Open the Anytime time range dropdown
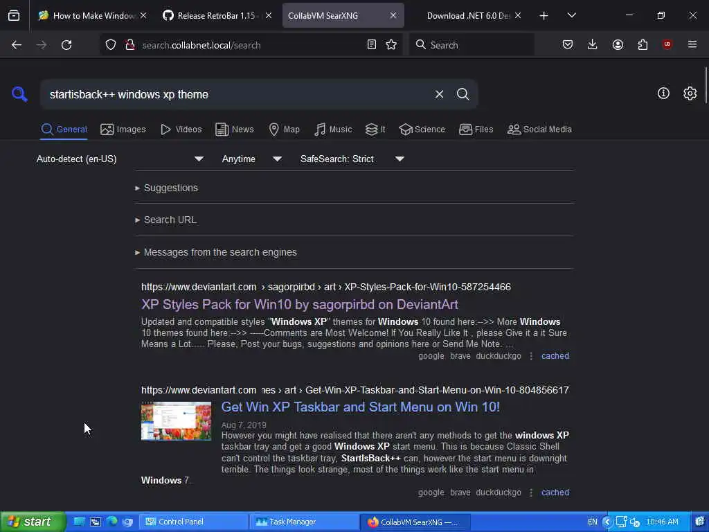 pos(252,159)
